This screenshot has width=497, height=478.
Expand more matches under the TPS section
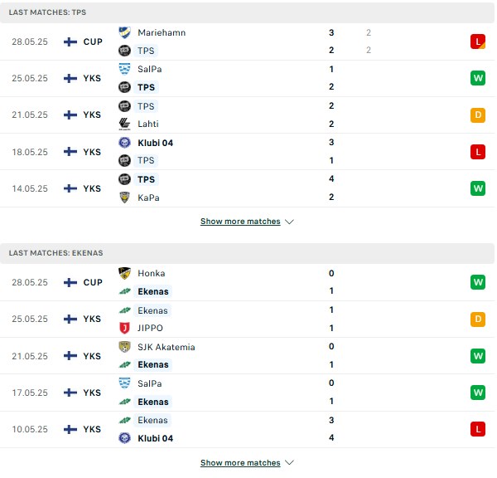[240, 222]
